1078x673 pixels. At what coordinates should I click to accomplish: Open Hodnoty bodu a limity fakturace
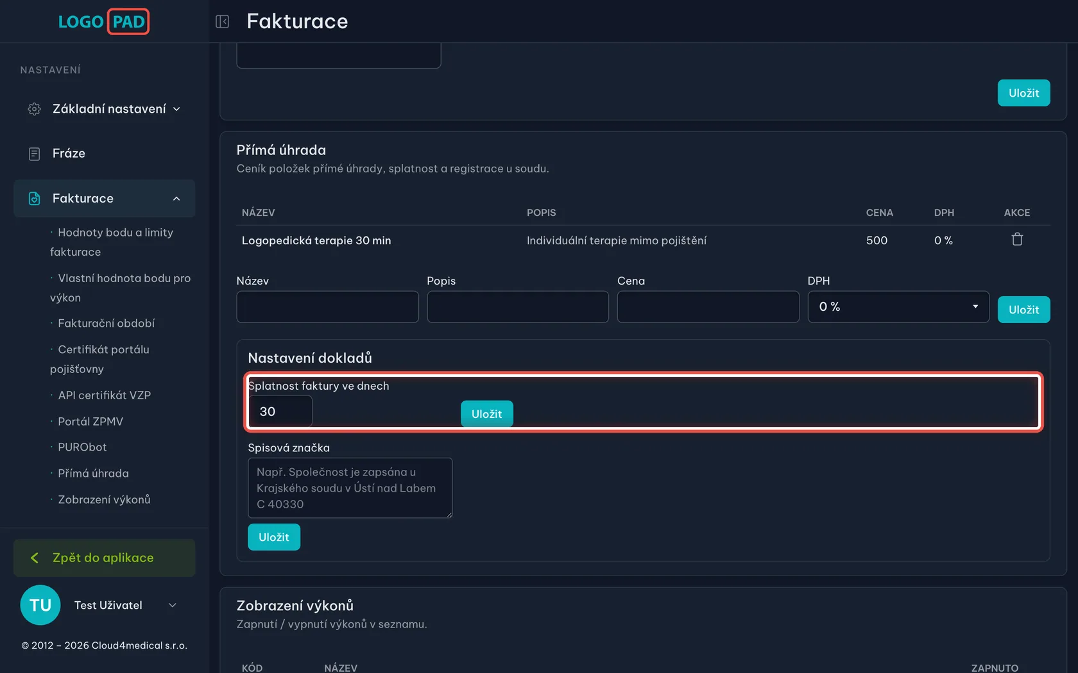point(112,242)
